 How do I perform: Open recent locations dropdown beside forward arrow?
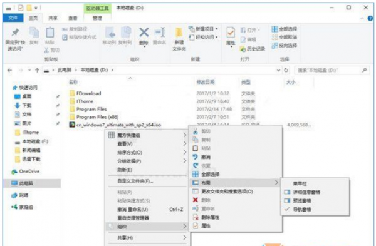[x=29, y=70]
